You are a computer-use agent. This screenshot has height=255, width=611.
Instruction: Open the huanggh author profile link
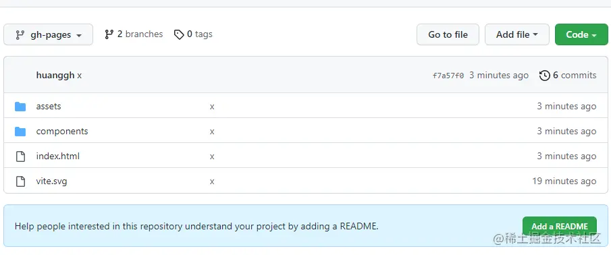coord(55,75)
